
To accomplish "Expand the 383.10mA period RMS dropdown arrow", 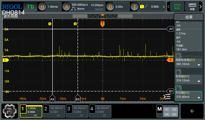I will (199, 65).
